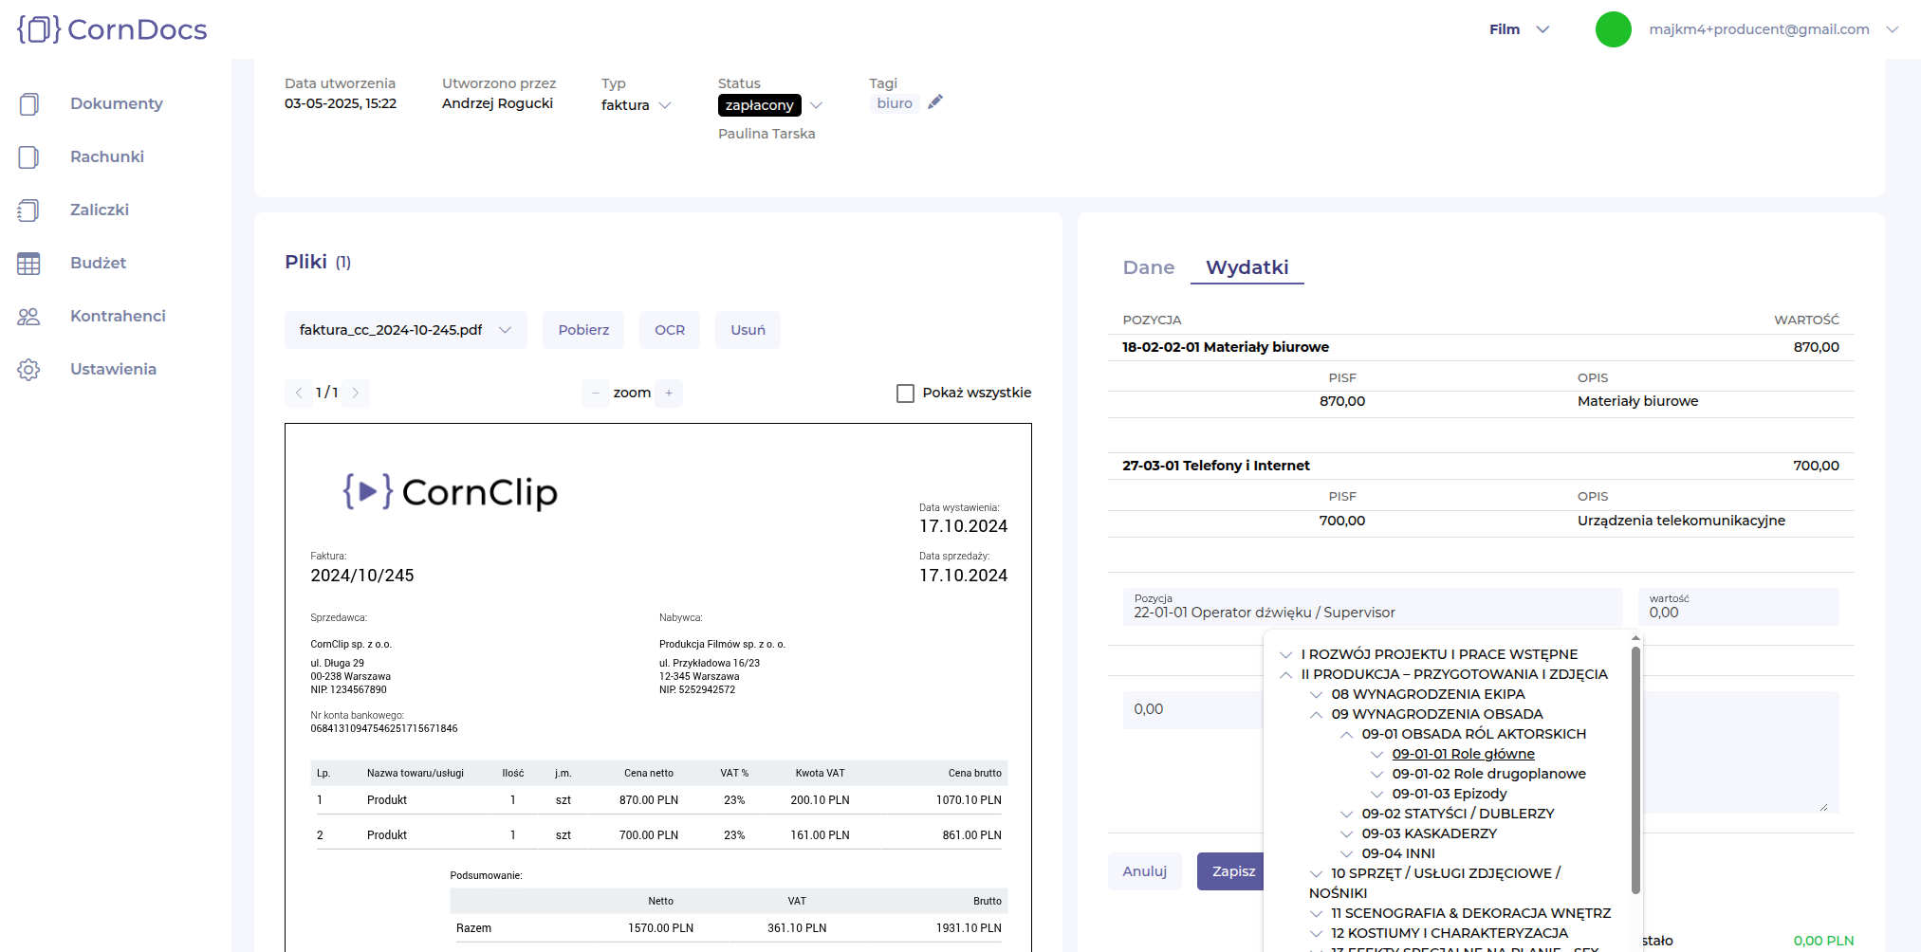Click description Urządzenia telekomunikacyjne
1921x952 pixels.
(1681, 521)
